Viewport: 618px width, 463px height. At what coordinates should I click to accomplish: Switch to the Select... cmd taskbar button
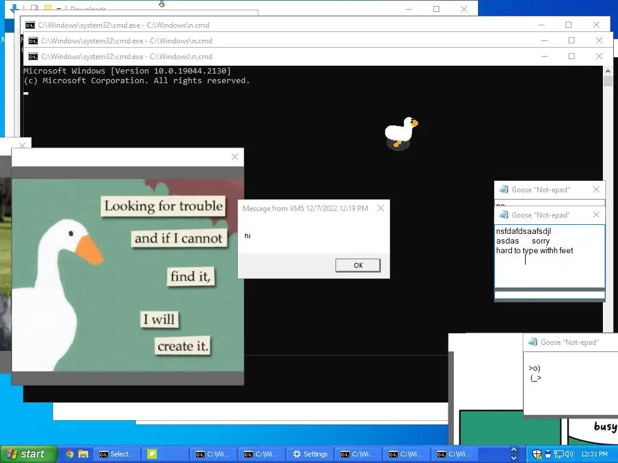coord(117,454)
